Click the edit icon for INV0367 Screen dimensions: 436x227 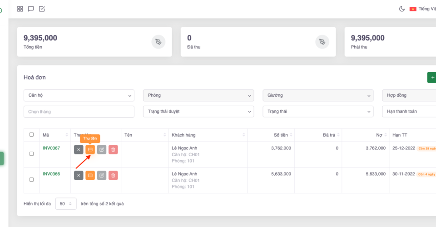point(102,149)
